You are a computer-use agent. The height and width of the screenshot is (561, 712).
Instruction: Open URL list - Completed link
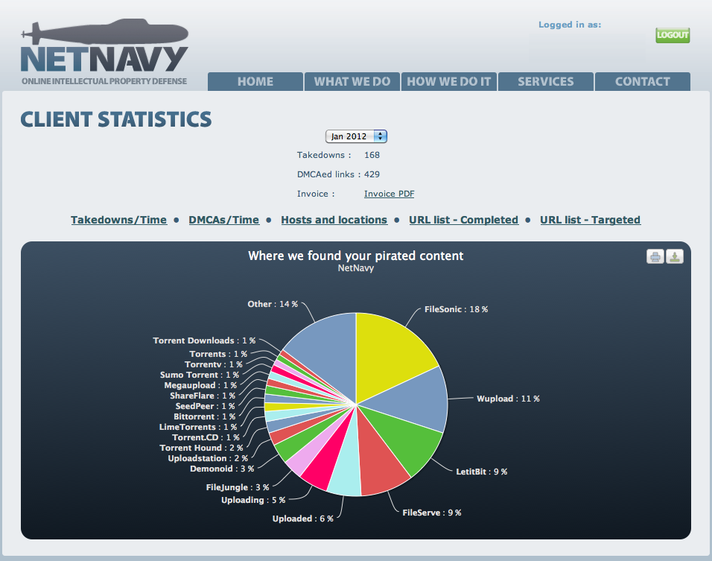tap(463, 220)
